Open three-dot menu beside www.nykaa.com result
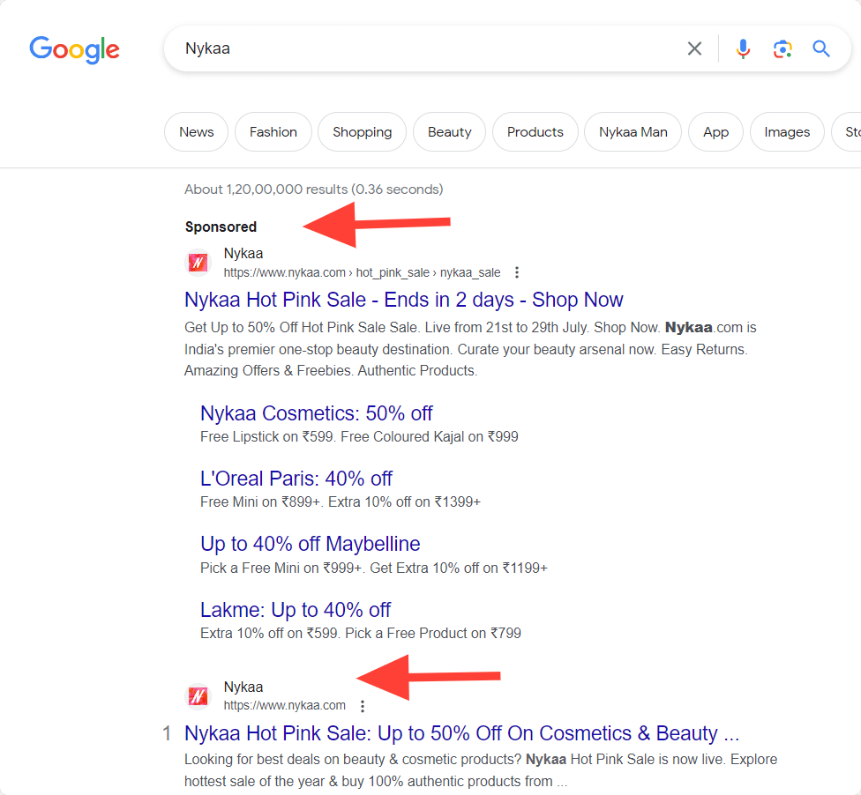Viewport: 861px width, 795px height. 362,706
